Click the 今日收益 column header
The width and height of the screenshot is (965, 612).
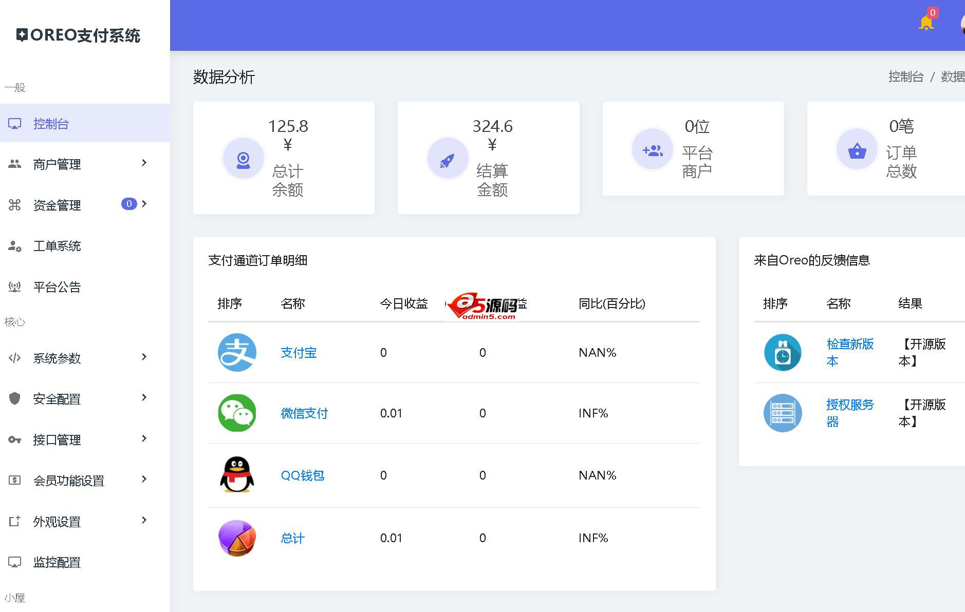(x=404, y=303)
